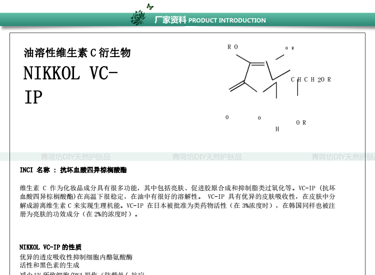Viewport: 375px width, 275px height.
Task: Click the heading '油溶性维生素 C 衍生物'
Action: (77, 53)
